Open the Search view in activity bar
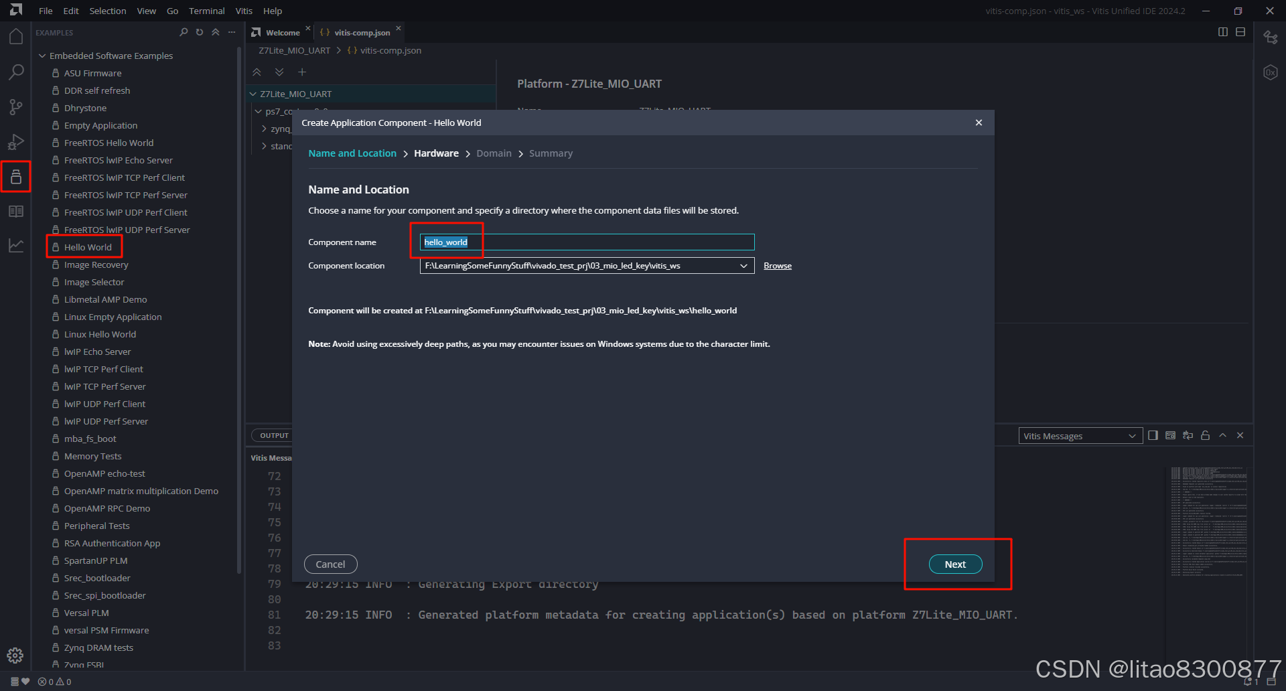1286x691 pixels. [x=16, y=72]
